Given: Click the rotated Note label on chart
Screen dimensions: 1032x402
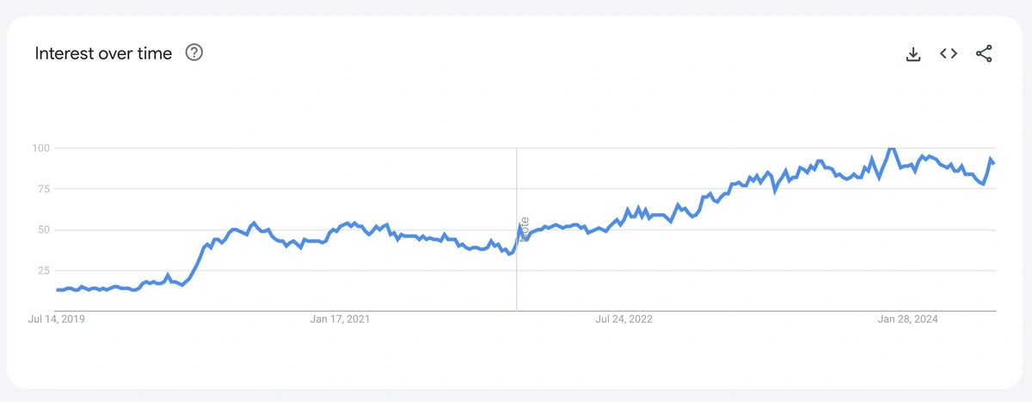Looking at the screenshot, I should pos(524,228).
